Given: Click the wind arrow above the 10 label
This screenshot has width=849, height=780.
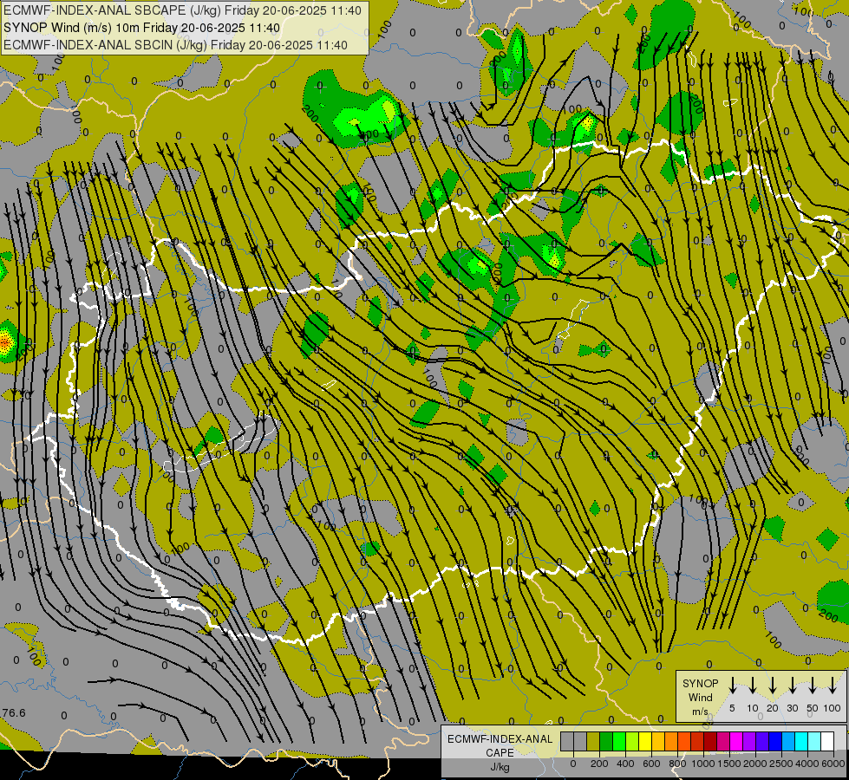Looking at the screenshot, I should 753,686.
